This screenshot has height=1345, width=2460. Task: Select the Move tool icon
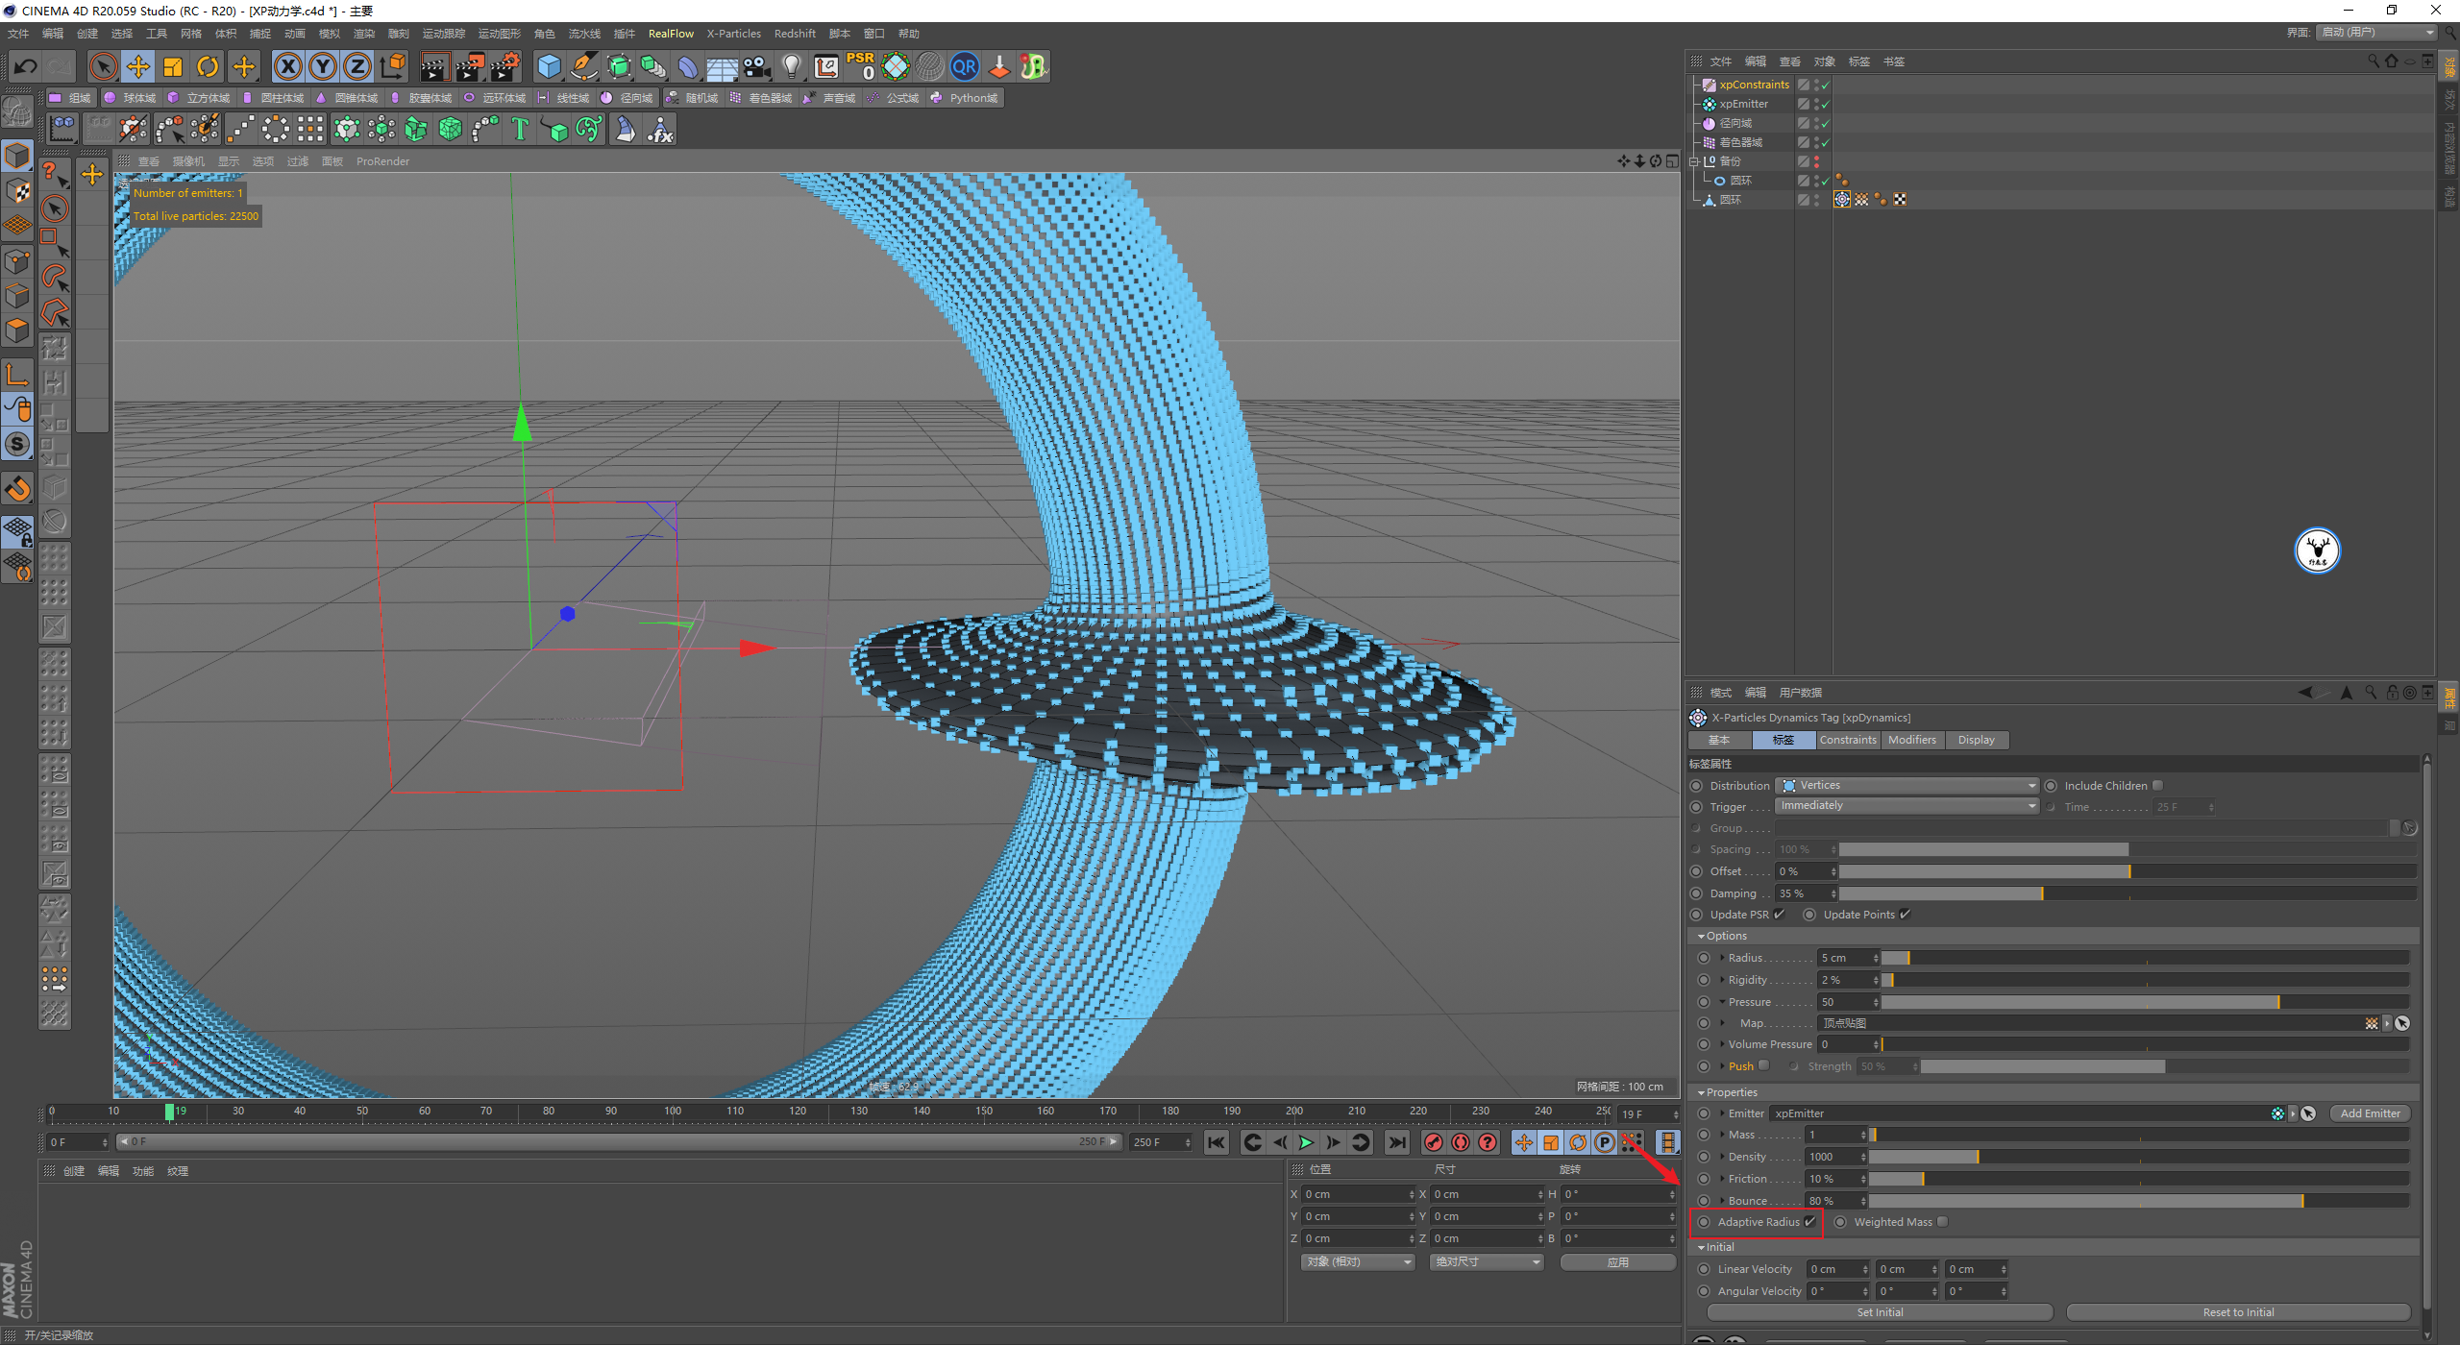tap(138, 66)
